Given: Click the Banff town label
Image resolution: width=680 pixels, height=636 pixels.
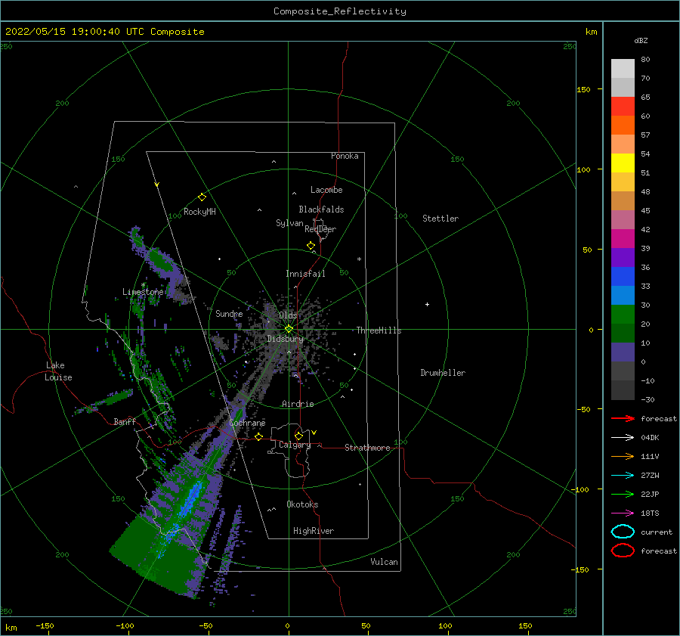Looking at the screenshot, I should tap(125, 421).
